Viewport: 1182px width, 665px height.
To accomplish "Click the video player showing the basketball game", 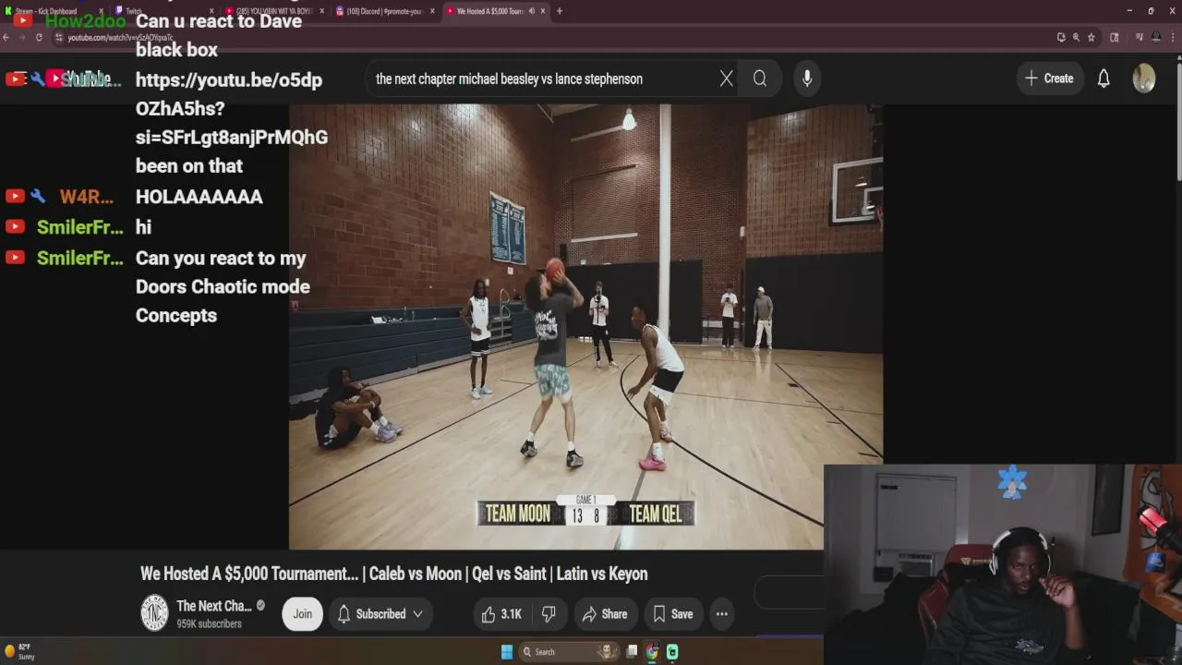I will (585, 326).
